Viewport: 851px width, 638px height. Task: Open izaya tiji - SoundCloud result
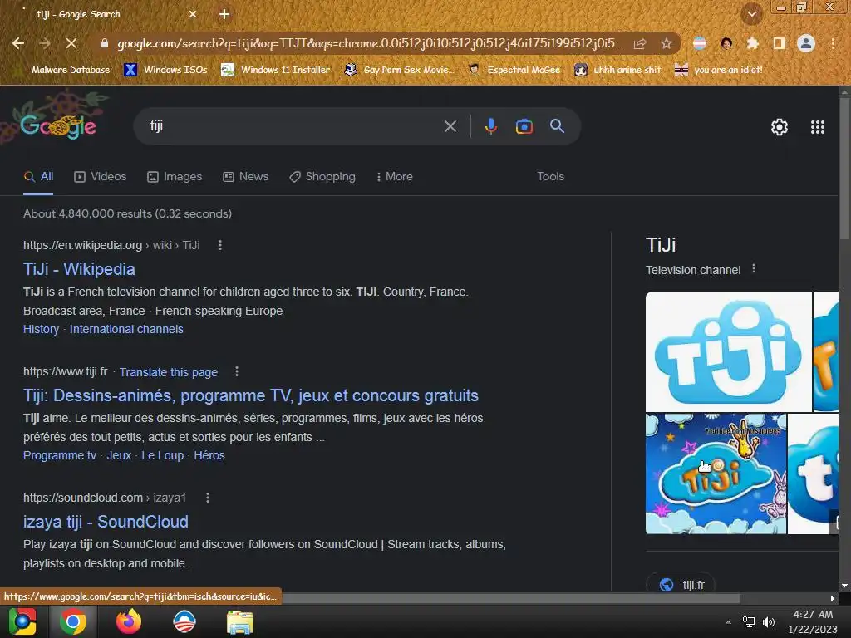tap(106, 522)
